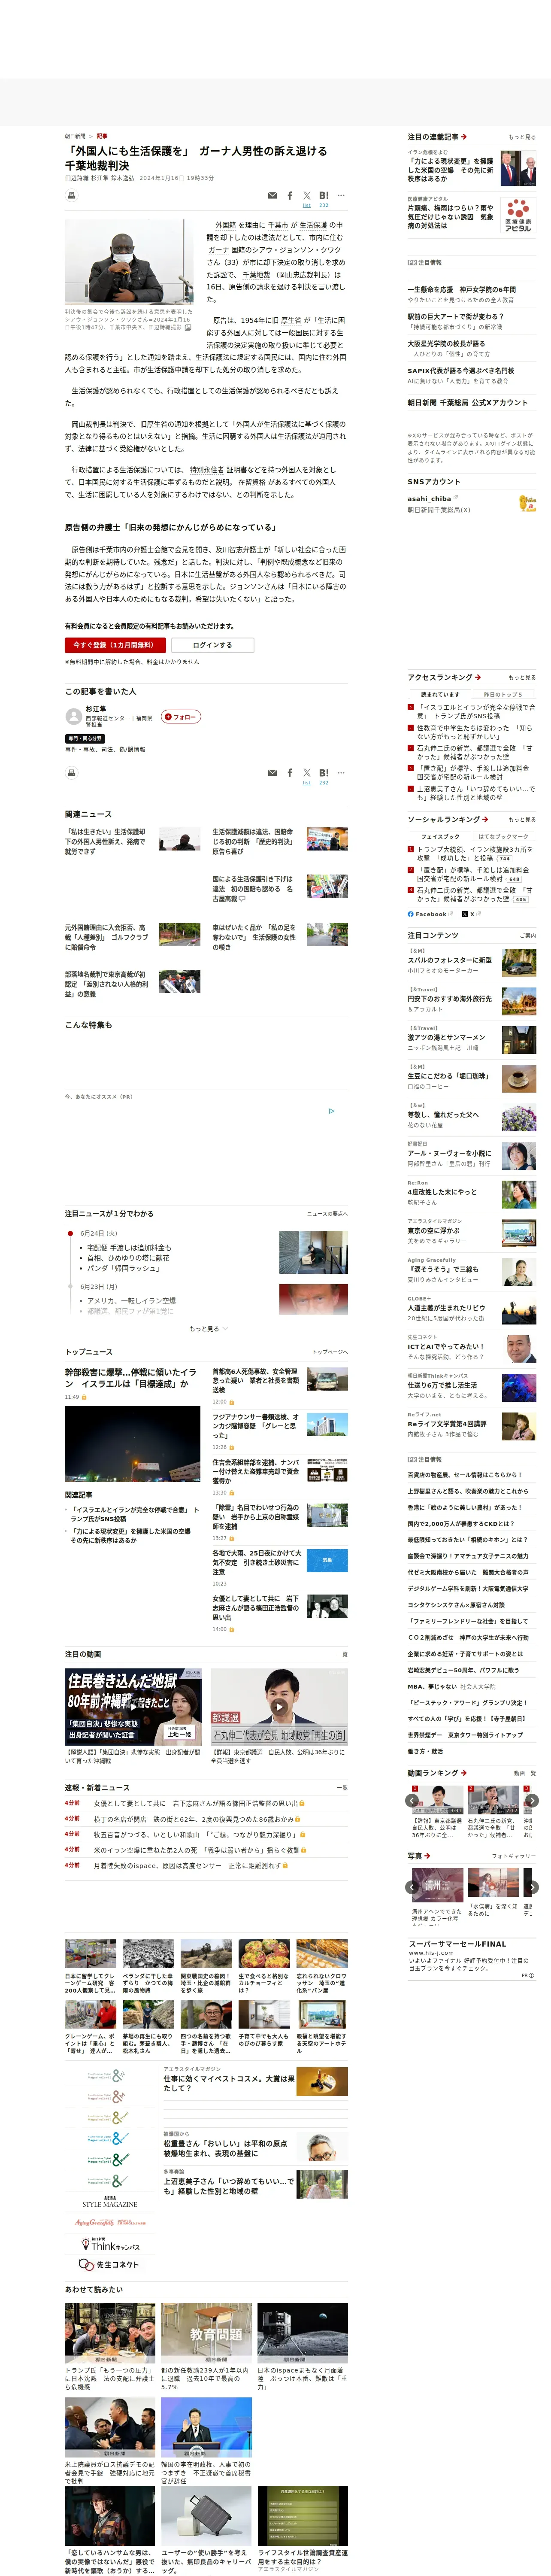Click the 生活保護 keyword link in article

tap(313, 225)
